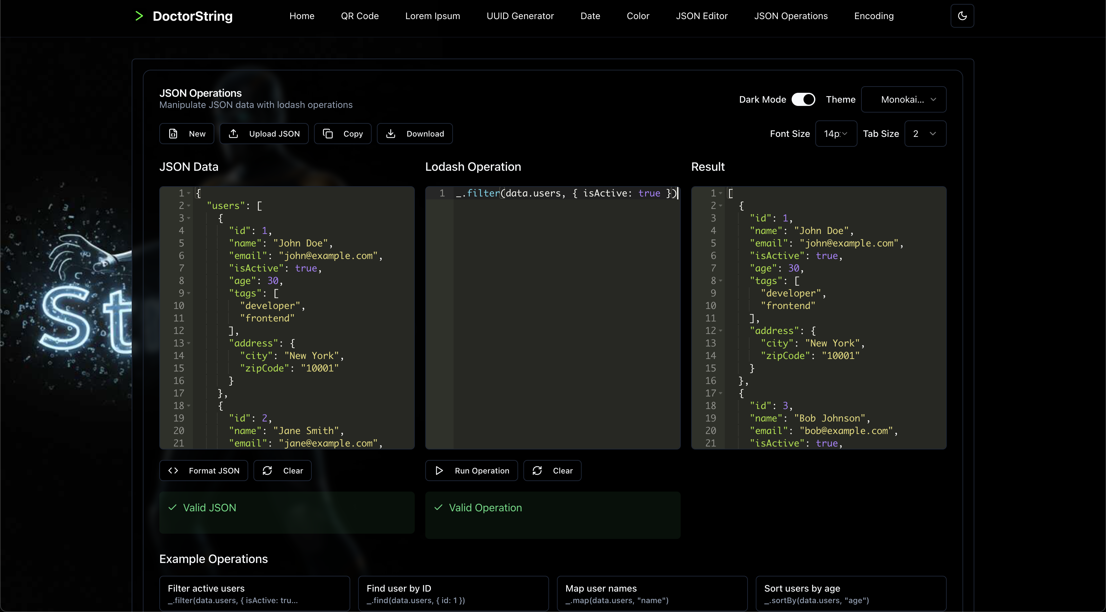Click the Run Operation button
Viewport: 1106px width, 612px height.
471,471
